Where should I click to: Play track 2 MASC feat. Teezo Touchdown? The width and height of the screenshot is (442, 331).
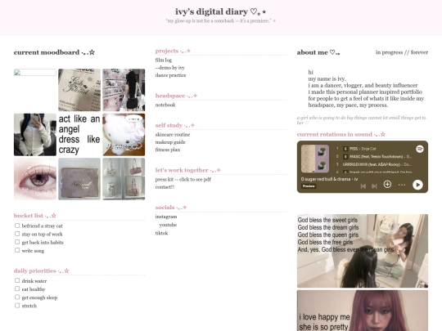click(373, 156)
